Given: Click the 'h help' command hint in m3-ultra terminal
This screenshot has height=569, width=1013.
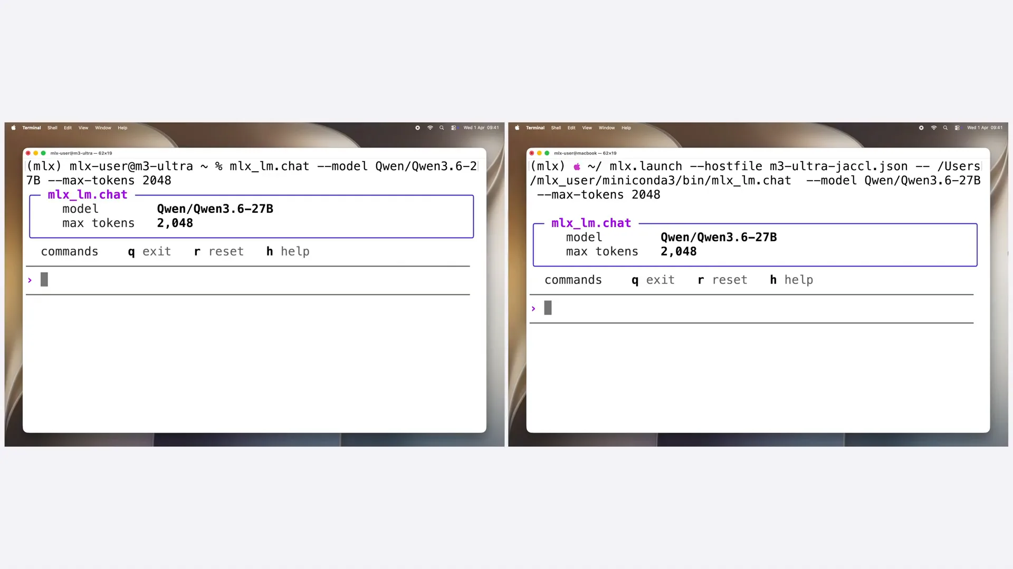Looking at the screenshot, I should (x=288, y=252).
